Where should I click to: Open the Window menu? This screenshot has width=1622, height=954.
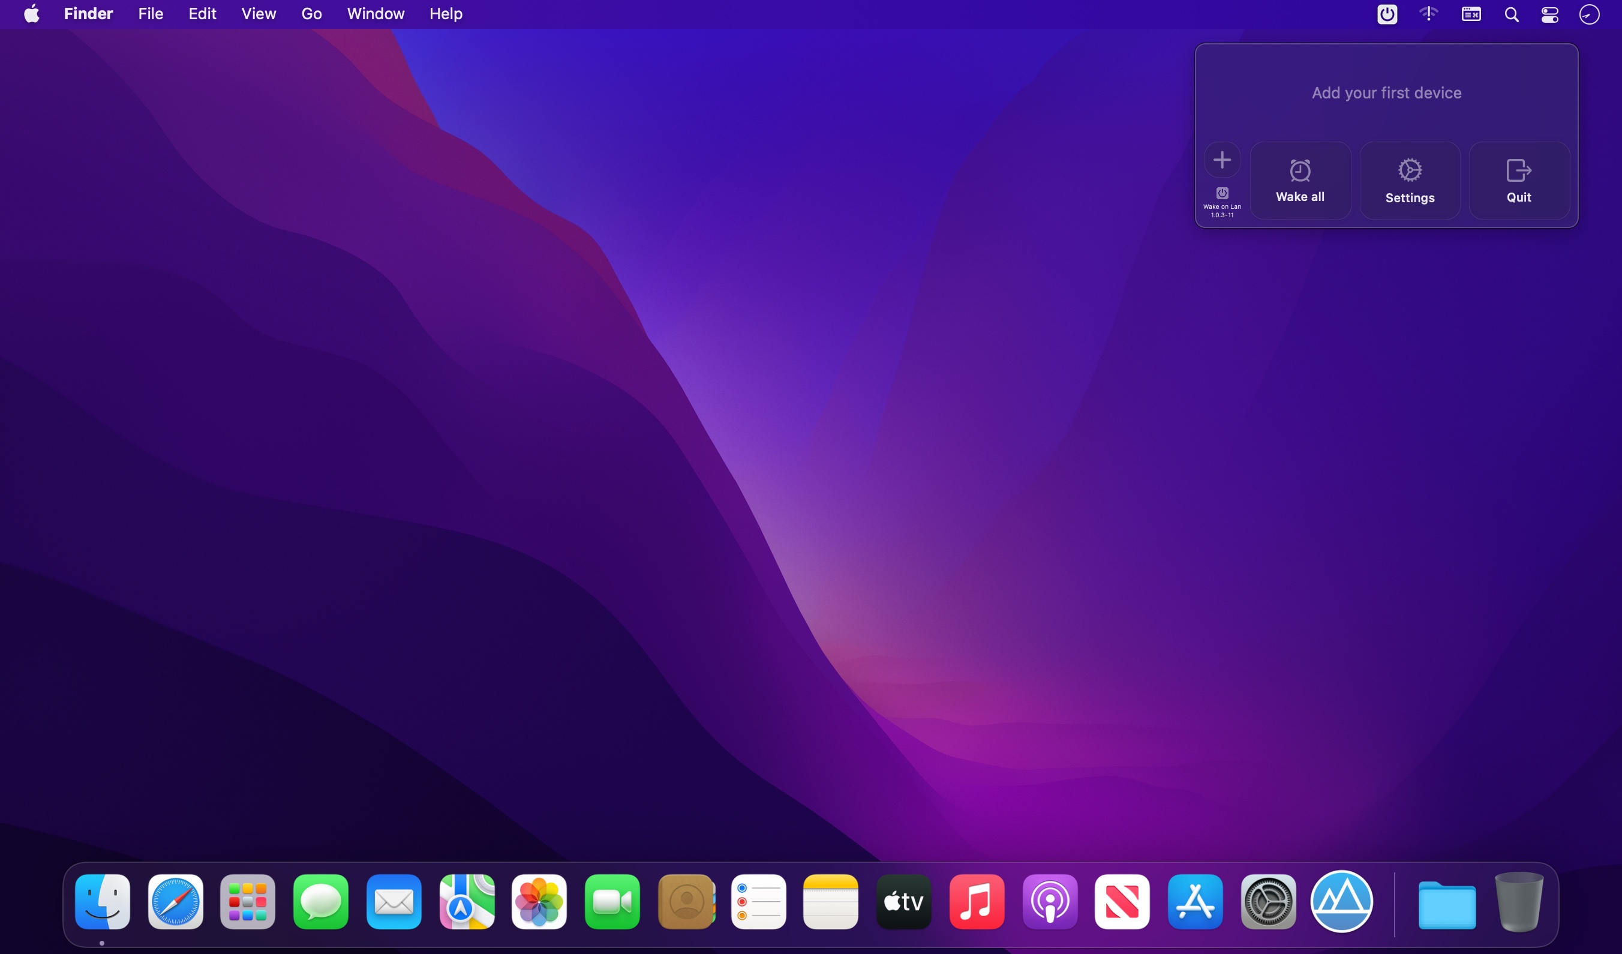click(x=376, y=14)
